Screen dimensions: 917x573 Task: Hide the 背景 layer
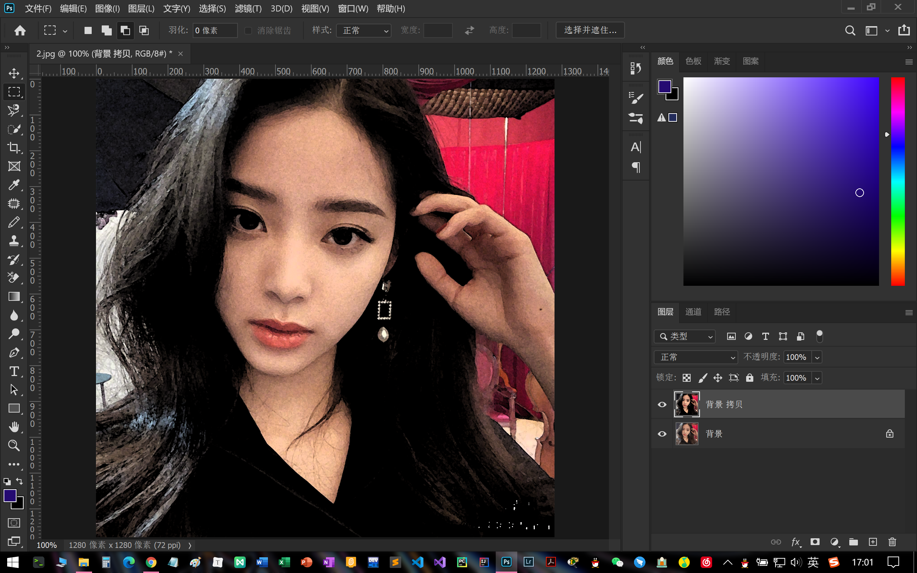(662, 434)
